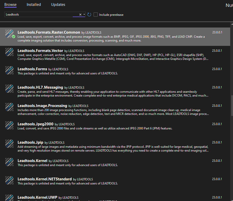
Task: Click version 23.0.0.1 of Leadtools.Jpeg2000
Action: click(217, 124)
